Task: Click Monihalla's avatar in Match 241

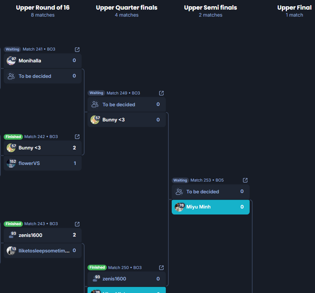Action: click(11, 61)
